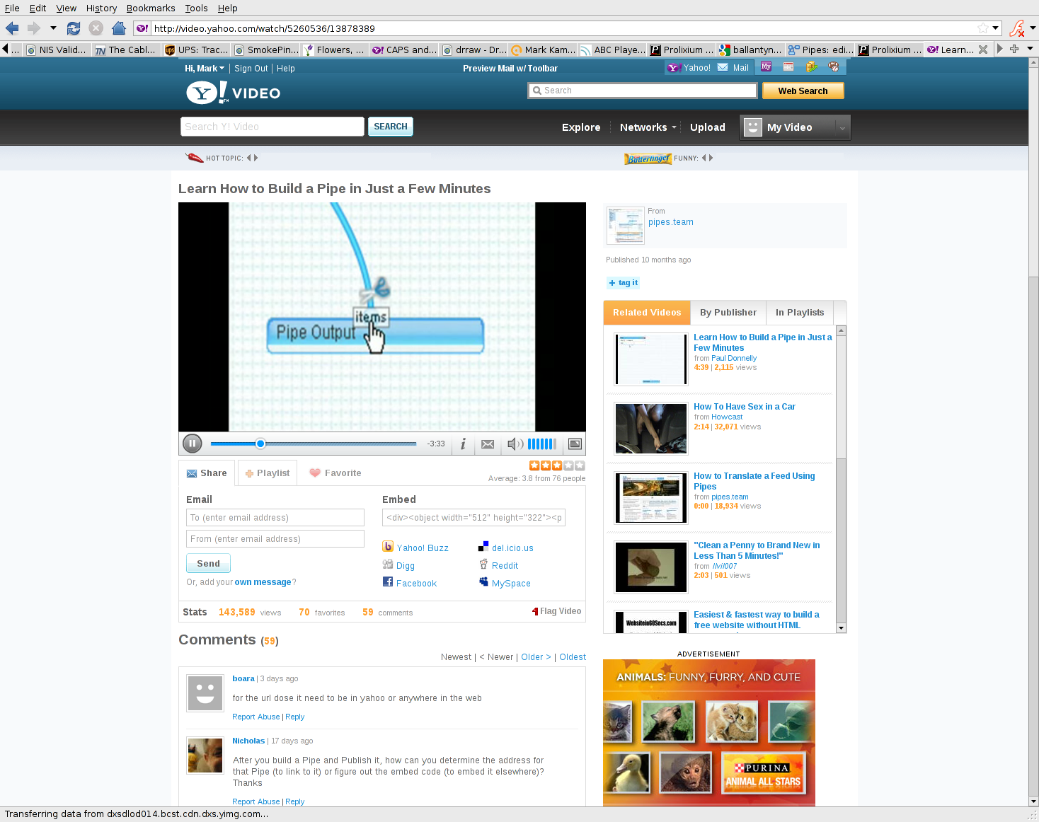Click the mail envelope icon in Yahoo header
The height and width of the screenshot is (822, 1039).
click(723, 68)
